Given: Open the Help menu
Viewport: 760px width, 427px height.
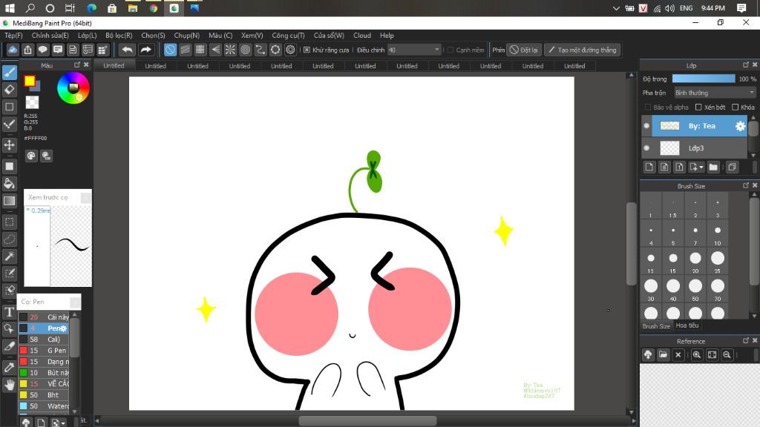Looking at the screenshot, I should [387, 36].
